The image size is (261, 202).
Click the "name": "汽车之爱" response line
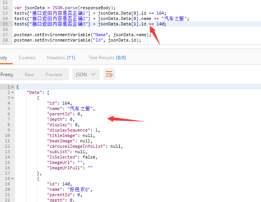click(x=71, y=109)
